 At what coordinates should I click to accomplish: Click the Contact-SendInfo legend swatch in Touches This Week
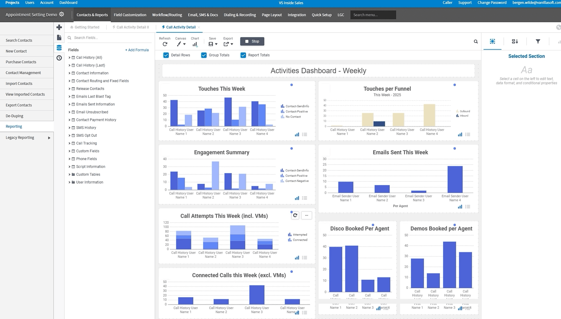pyautogui.click(x=282, y=106)
